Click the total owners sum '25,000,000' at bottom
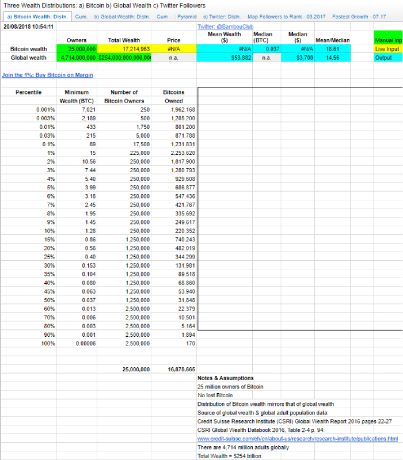Viewport: 403px width, 460px height. (x=124, y=370)
